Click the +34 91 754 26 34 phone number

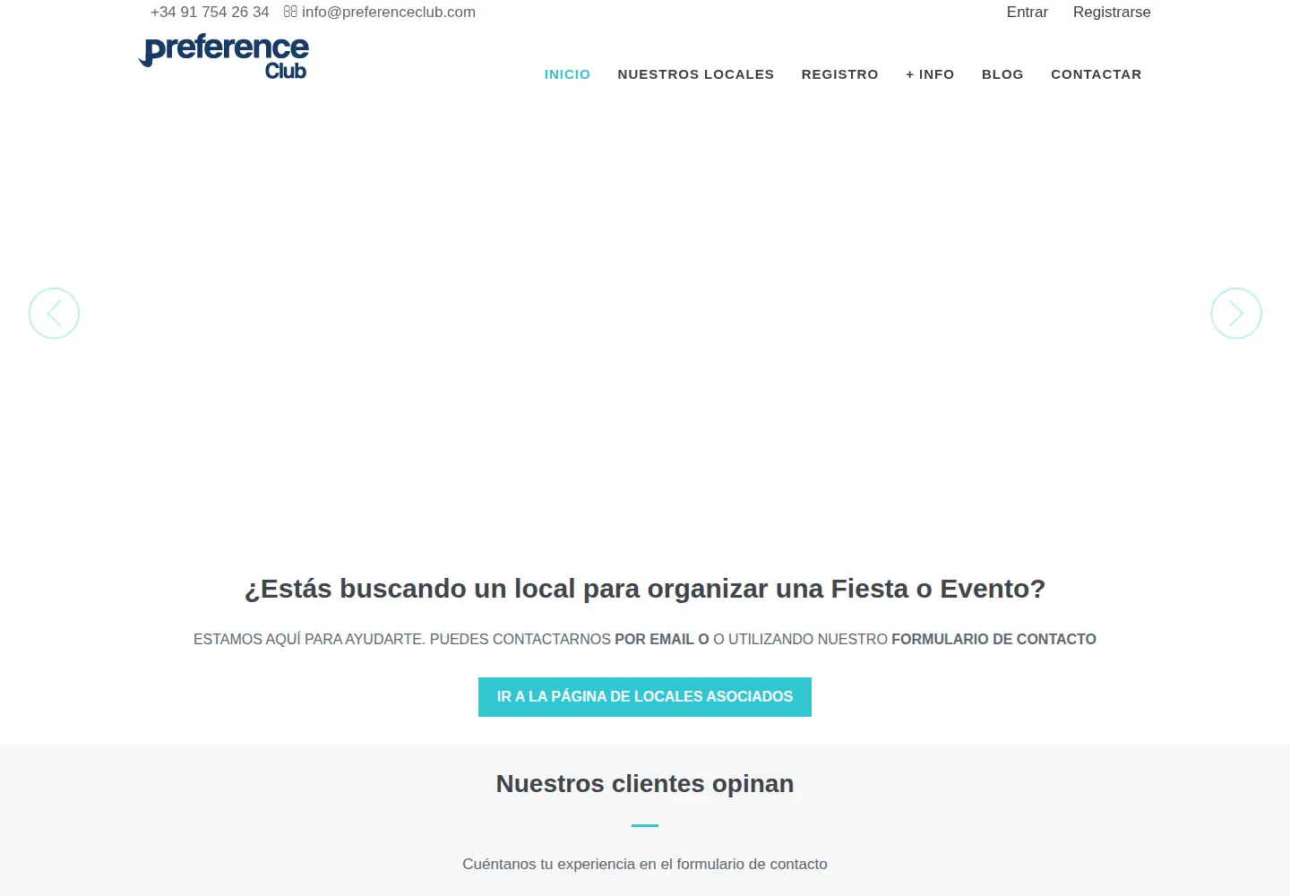210,12
